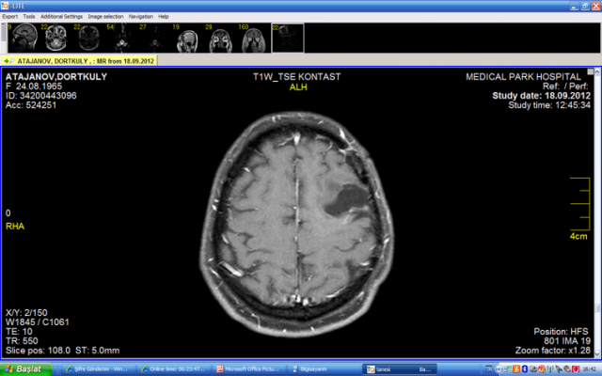This screenshot has width=602, height=376.
Task: Click the yellow ALH orientation label
Action: tap(298, 87)
